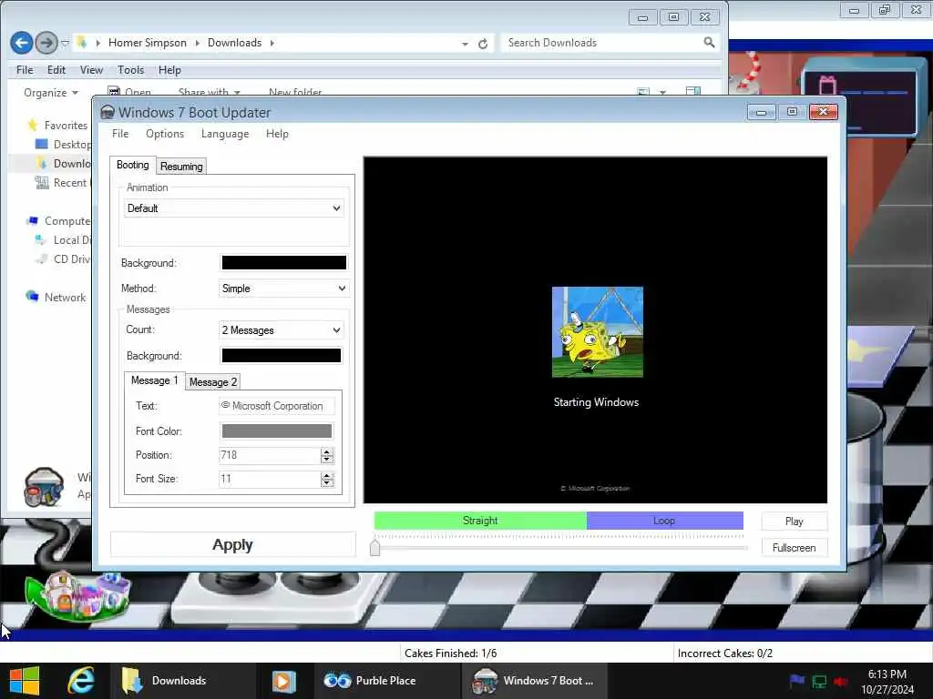Open Desktop in Favorites list

pyautogui.click(x=63, y=145)
